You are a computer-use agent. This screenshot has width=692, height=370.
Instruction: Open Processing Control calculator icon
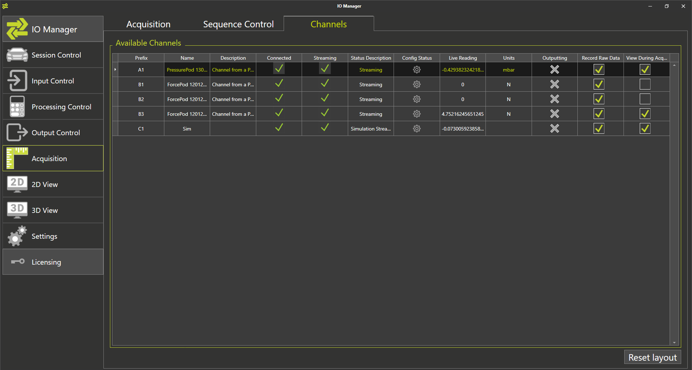(x=17, y=107)
